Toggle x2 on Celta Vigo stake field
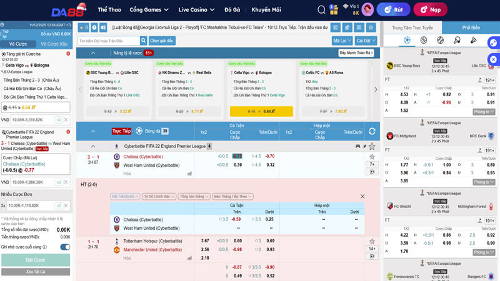This screenshot has width=500, height=281. coord(58,120)
